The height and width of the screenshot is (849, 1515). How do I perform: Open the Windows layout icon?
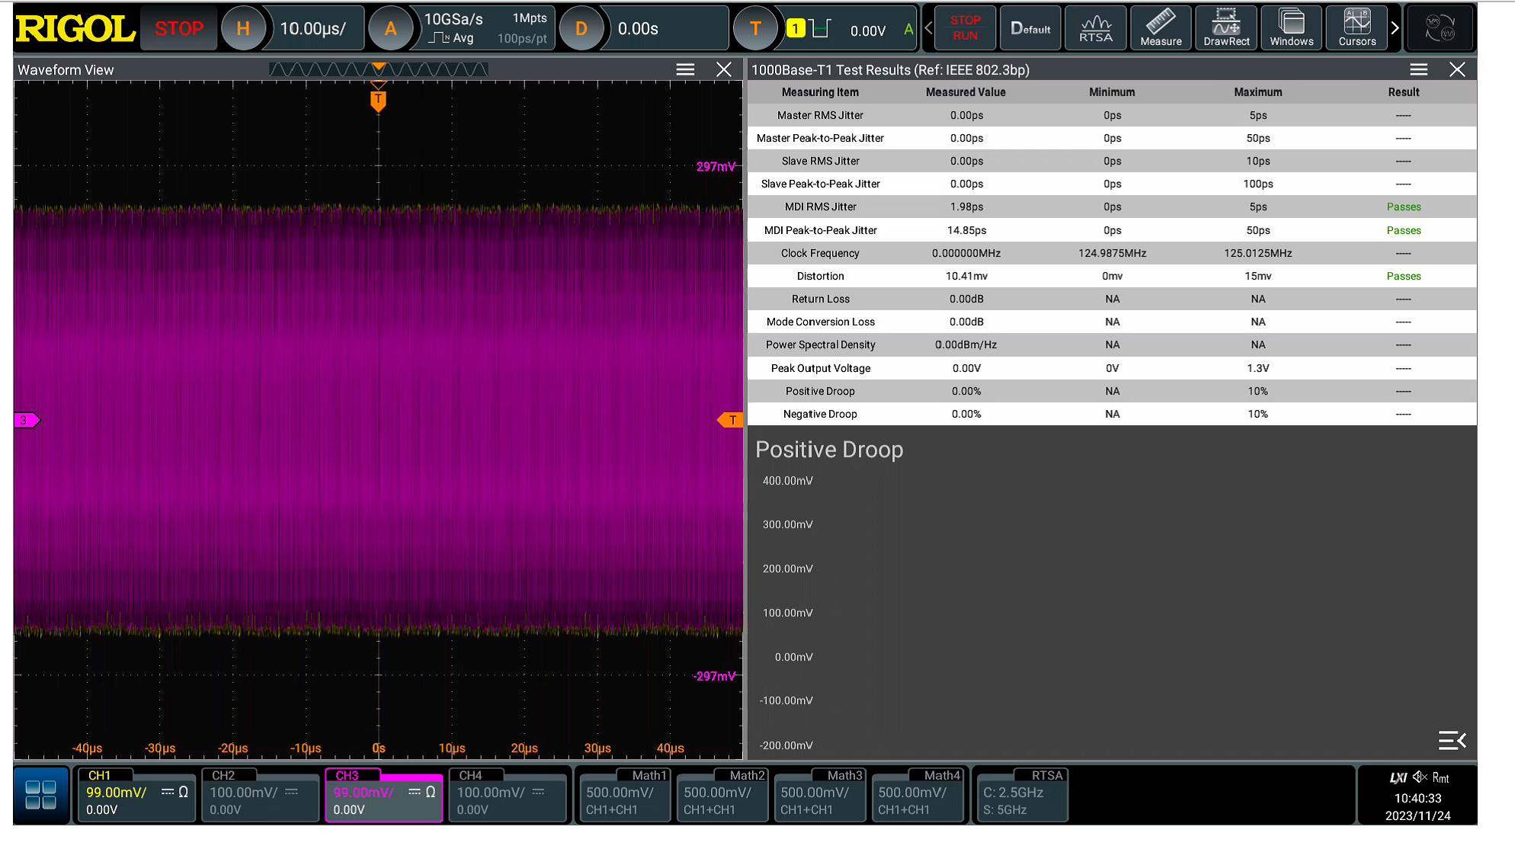coord(1291,28)
